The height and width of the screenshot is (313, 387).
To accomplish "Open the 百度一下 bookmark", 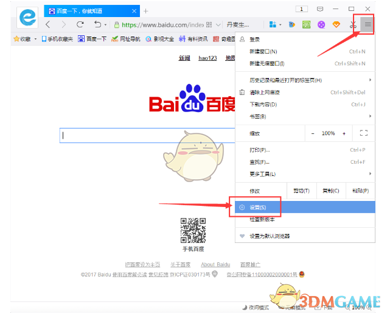I will [92, 39].
